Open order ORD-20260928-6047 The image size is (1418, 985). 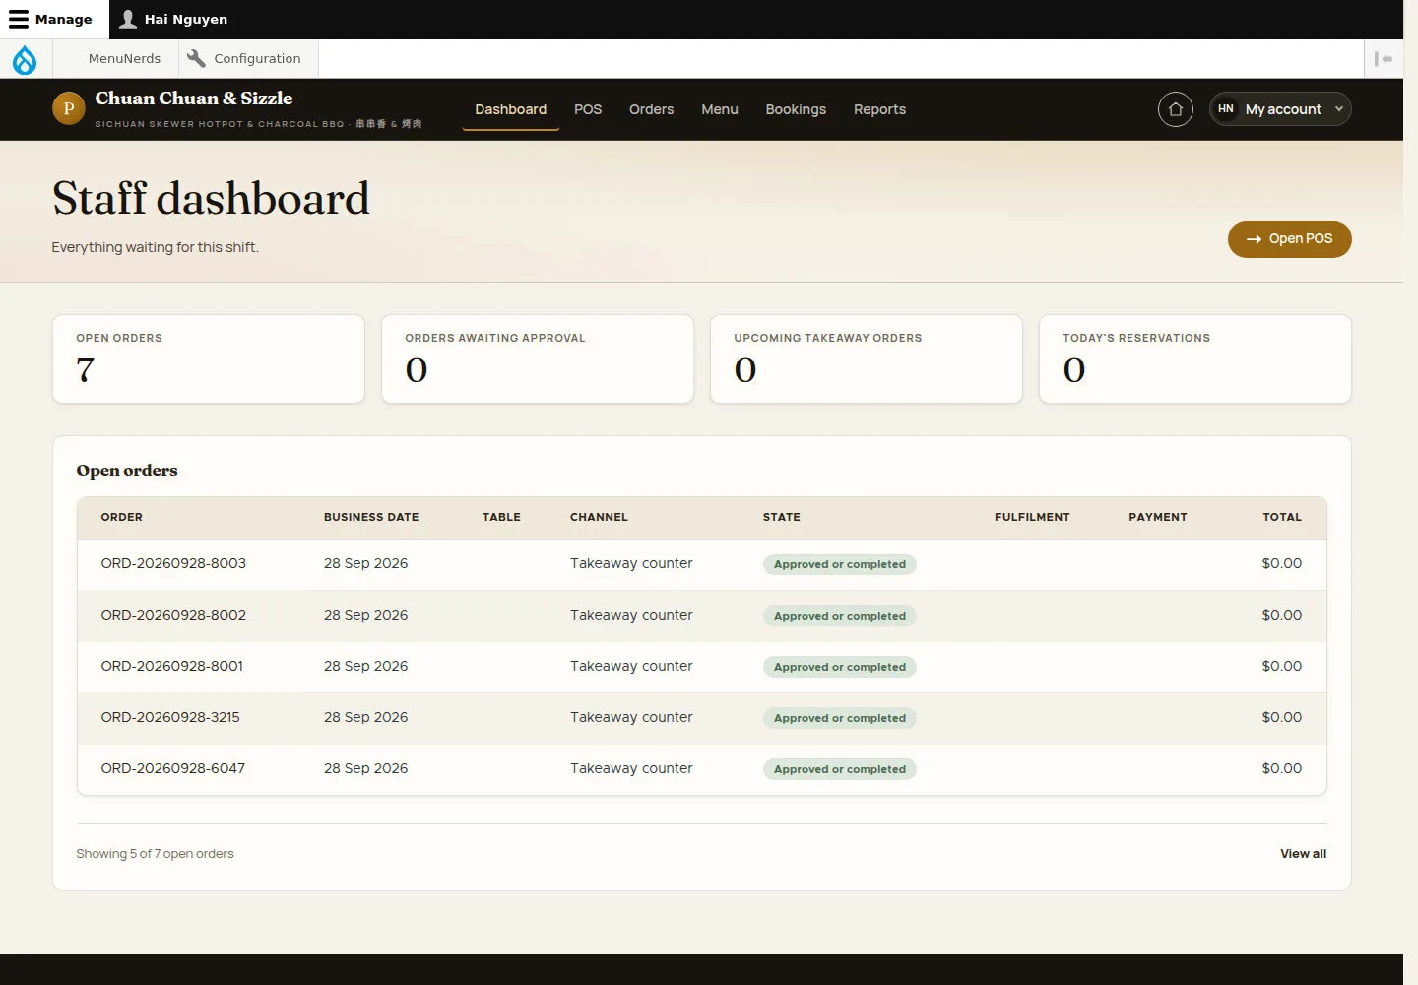point(173,768)
